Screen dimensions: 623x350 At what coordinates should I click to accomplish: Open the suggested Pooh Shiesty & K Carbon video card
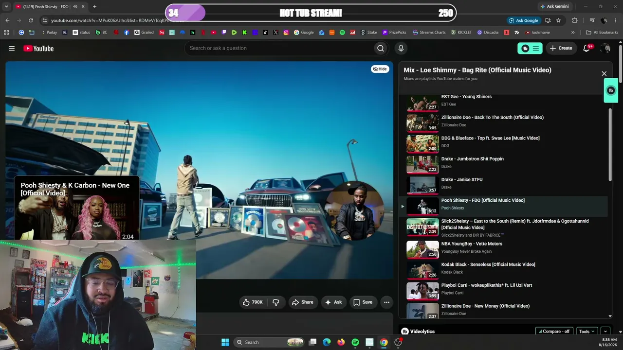point(77,208)
